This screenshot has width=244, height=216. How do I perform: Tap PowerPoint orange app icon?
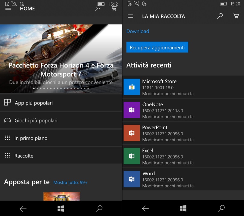[132, 133]
